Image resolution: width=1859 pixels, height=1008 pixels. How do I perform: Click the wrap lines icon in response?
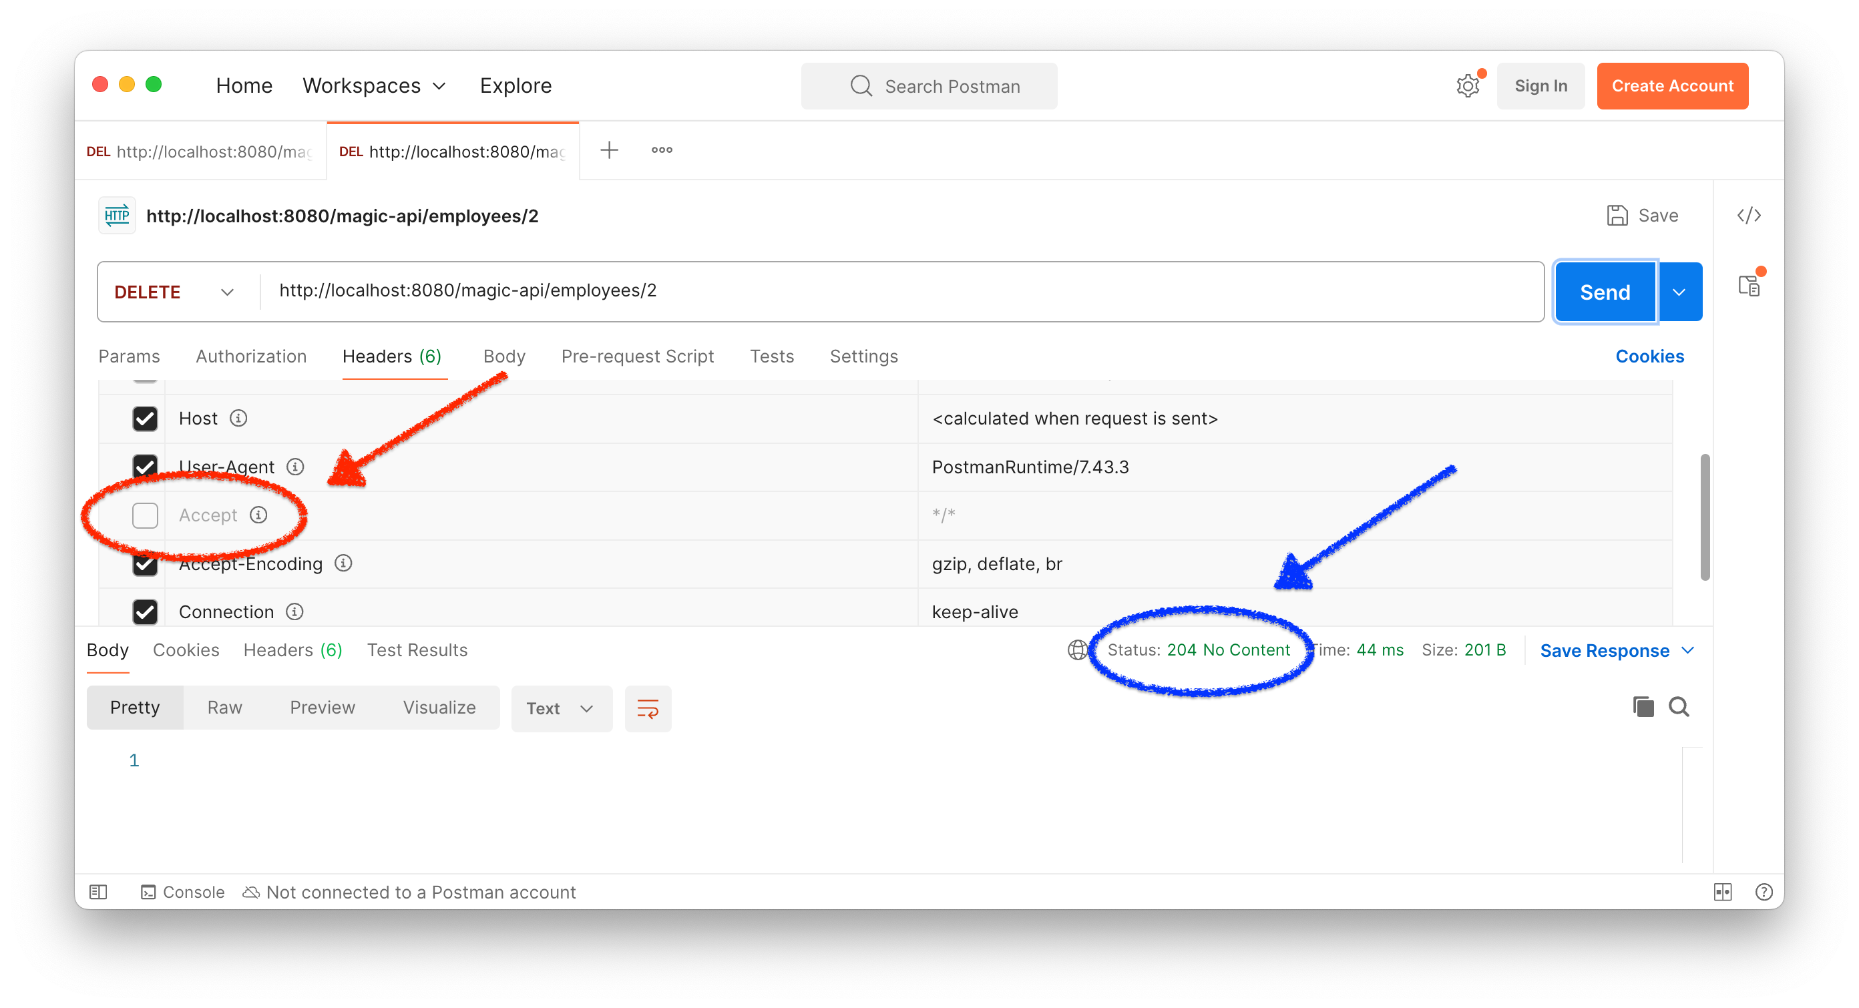click(x=647, y=708)
